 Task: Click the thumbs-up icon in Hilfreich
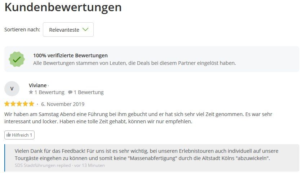coord(8,135)
